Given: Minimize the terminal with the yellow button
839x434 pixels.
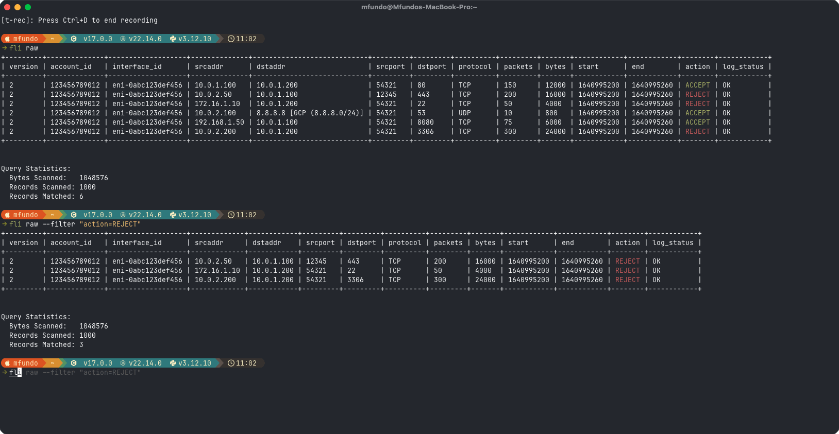Looking at the screenshot, I should tap(18, 7).
